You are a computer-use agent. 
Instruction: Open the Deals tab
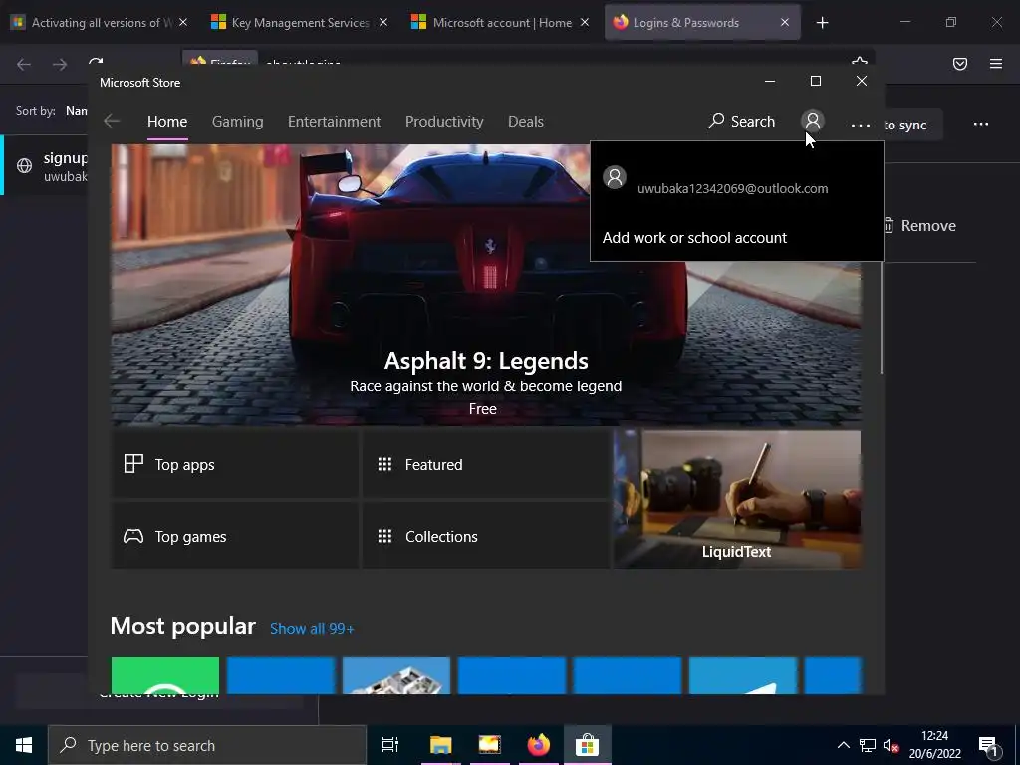526,122
